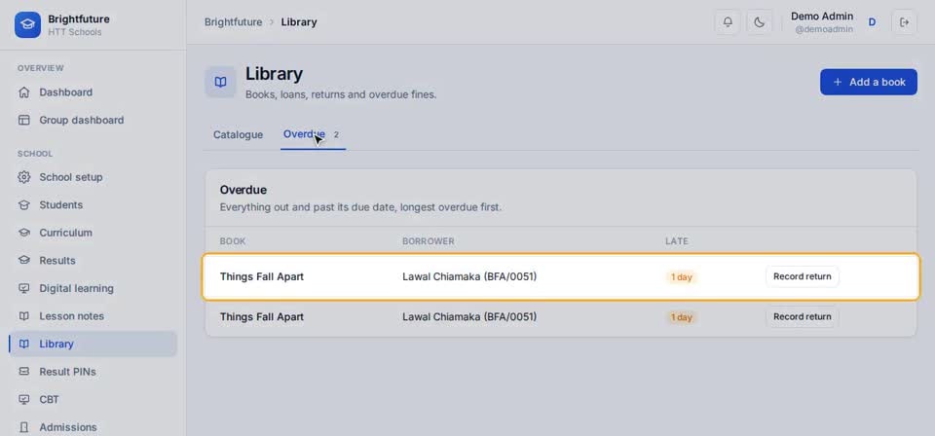Click the Digital learning monitor icon
935x436 pixels.
click(23, 288)
